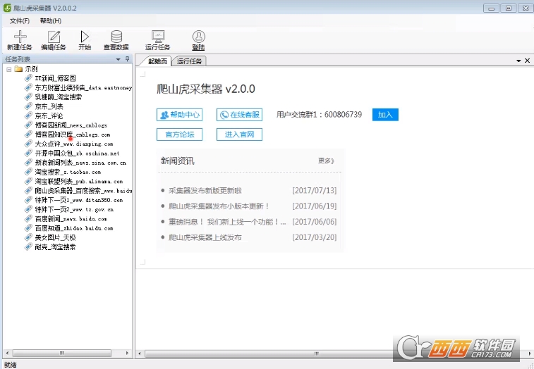Click the 新建任务 (new task) toolbar icon

20,37
